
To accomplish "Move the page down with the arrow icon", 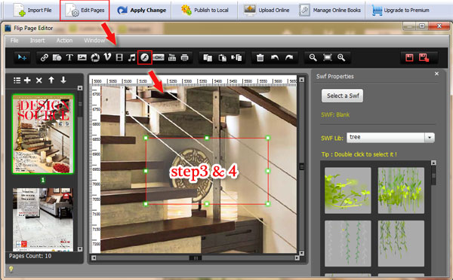I will pos(63,80).
